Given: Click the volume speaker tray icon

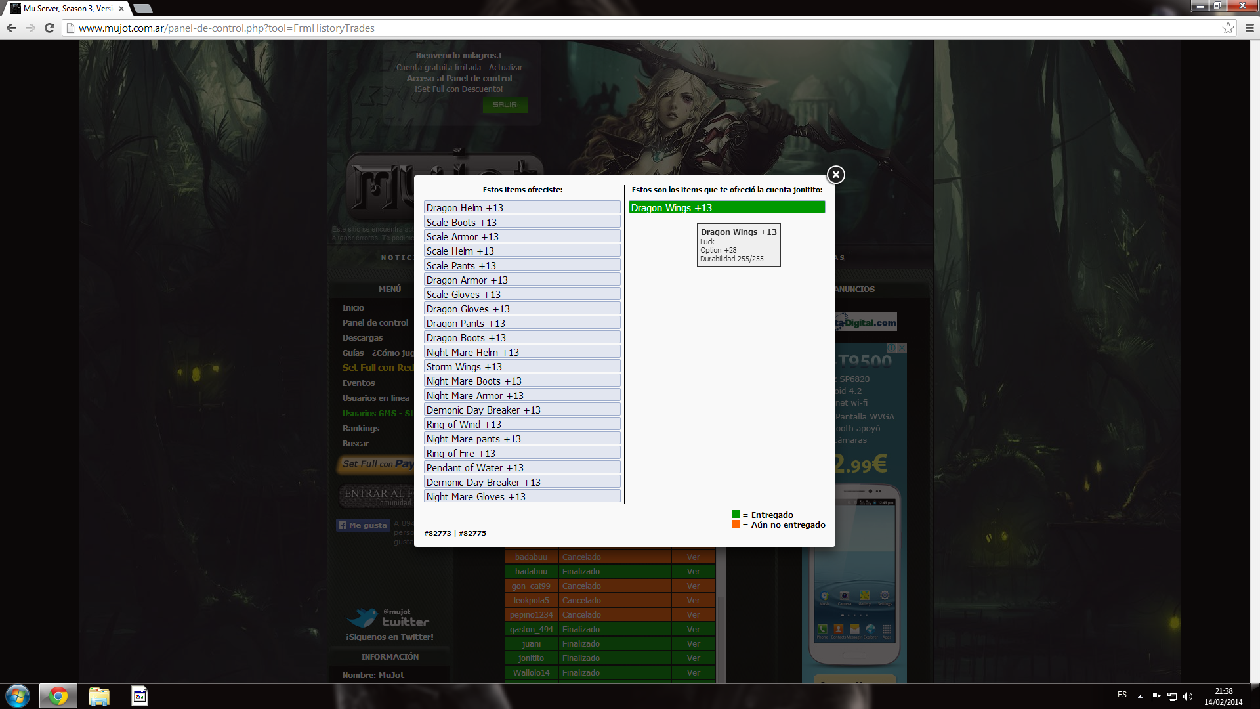Looking at the screenshot, I should click(1188, 696).
